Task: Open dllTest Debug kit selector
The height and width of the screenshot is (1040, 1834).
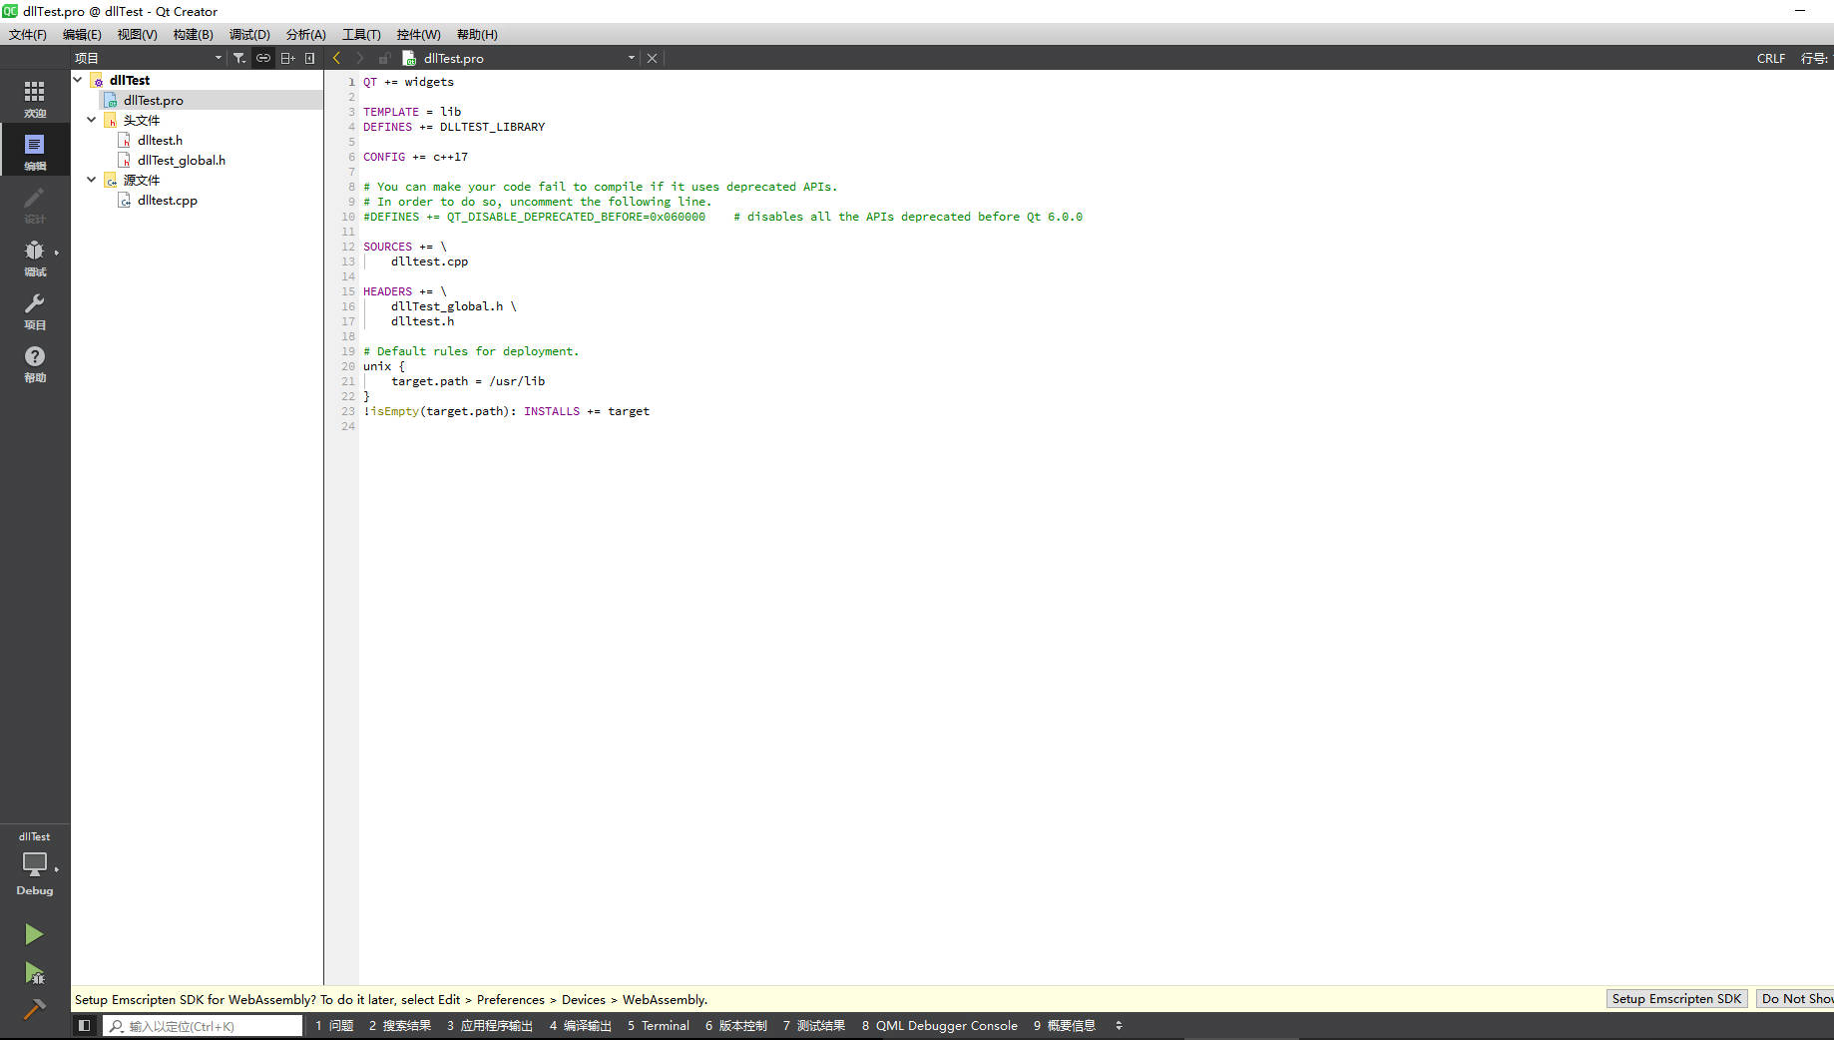Action: 35,864
